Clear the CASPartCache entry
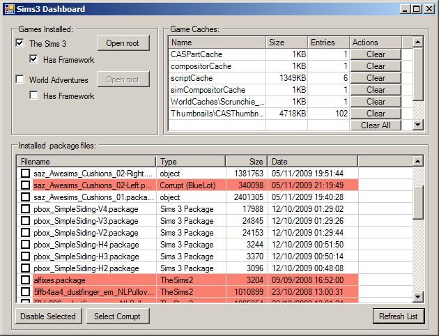This screenshot has height=336, width=439. (x=376, y=54)
